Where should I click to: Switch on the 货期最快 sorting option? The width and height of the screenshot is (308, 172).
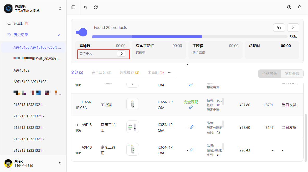pos(292,74)
